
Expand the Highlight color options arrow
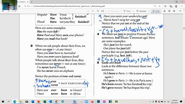[149, 11]
